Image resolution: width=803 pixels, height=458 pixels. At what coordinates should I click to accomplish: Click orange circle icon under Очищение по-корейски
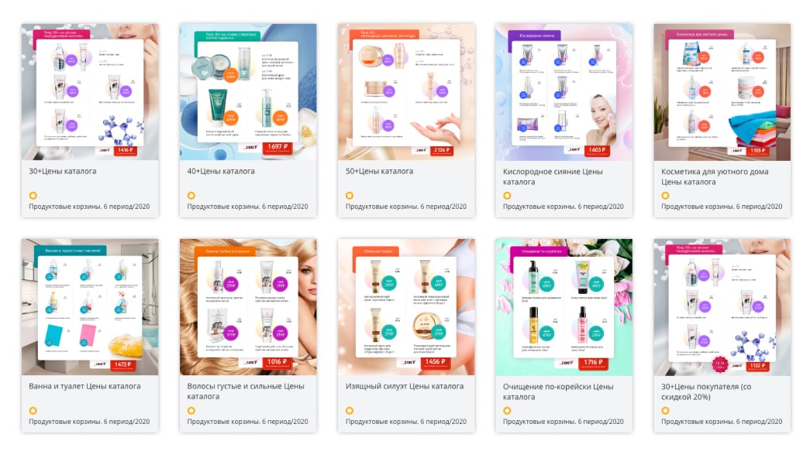[507, 411]
